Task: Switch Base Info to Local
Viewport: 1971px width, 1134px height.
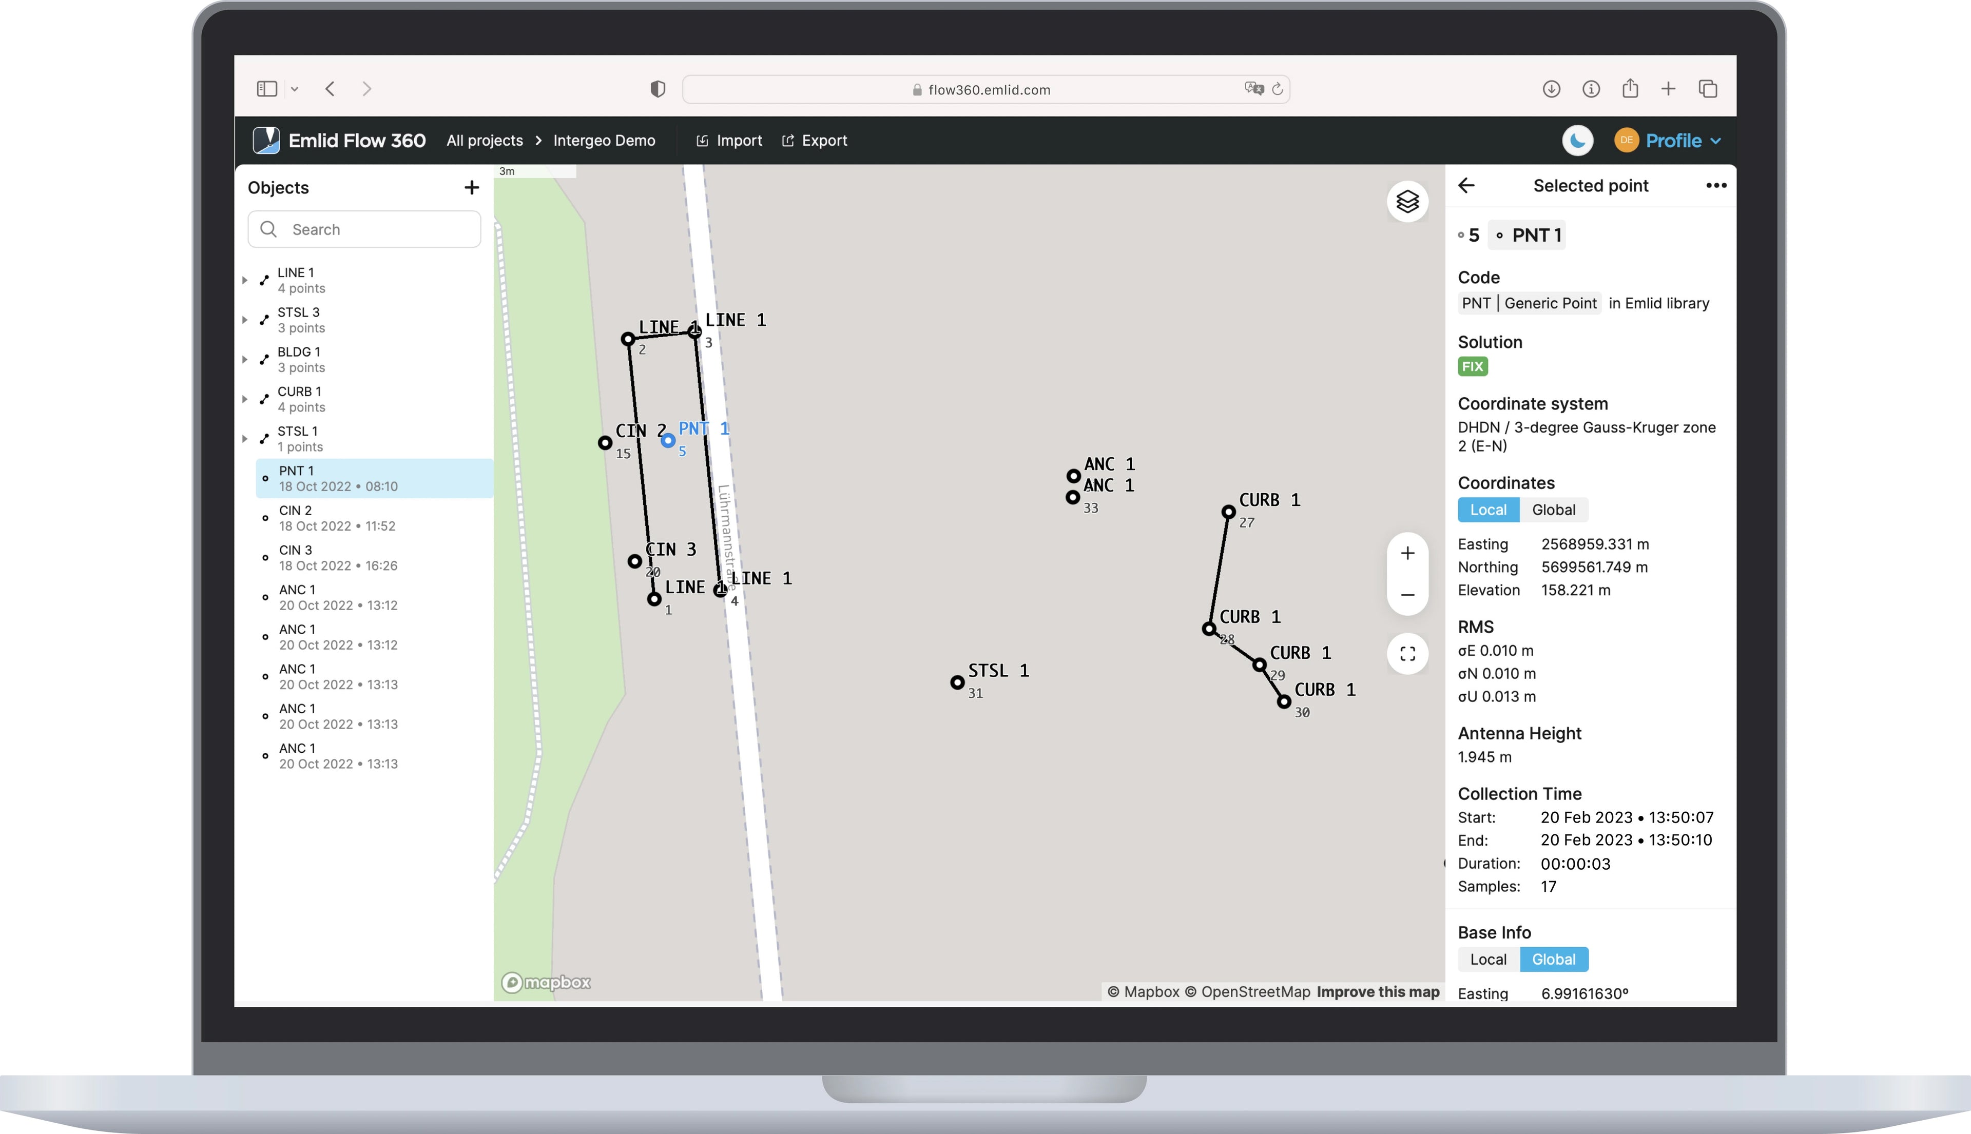Action: point(1487,959)
